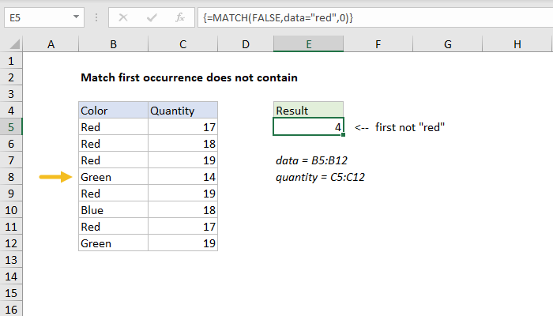Viewport: 553px width, 316px height.
Task: Select column E header
Action: pyautogui.click(x=308, y=46)
